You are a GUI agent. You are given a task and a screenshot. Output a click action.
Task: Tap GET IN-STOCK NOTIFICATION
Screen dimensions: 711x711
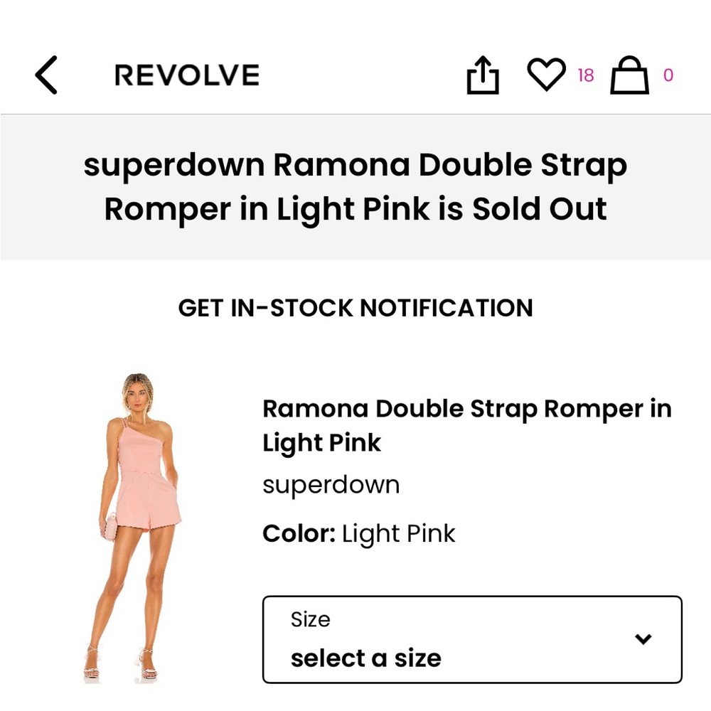click(x=355, y=309)
